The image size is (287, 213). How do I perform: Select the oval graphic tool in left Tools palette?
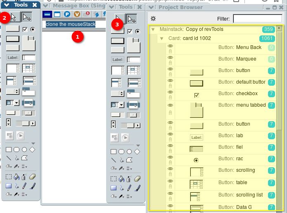pyautogui.click(x=24, y=150)
